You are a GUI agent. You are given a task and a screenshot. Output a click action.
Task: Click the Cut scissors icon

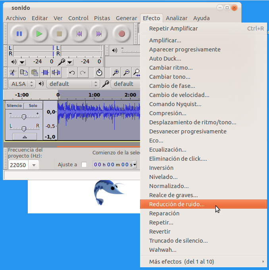[x=12, y=72]
